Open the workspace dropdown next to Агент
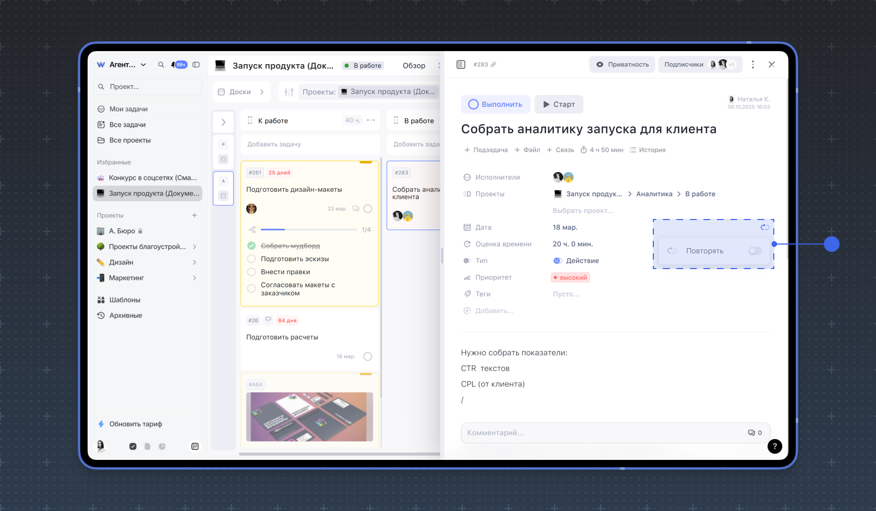The height and width of the screenshot is (511, 876). point(143,65)
